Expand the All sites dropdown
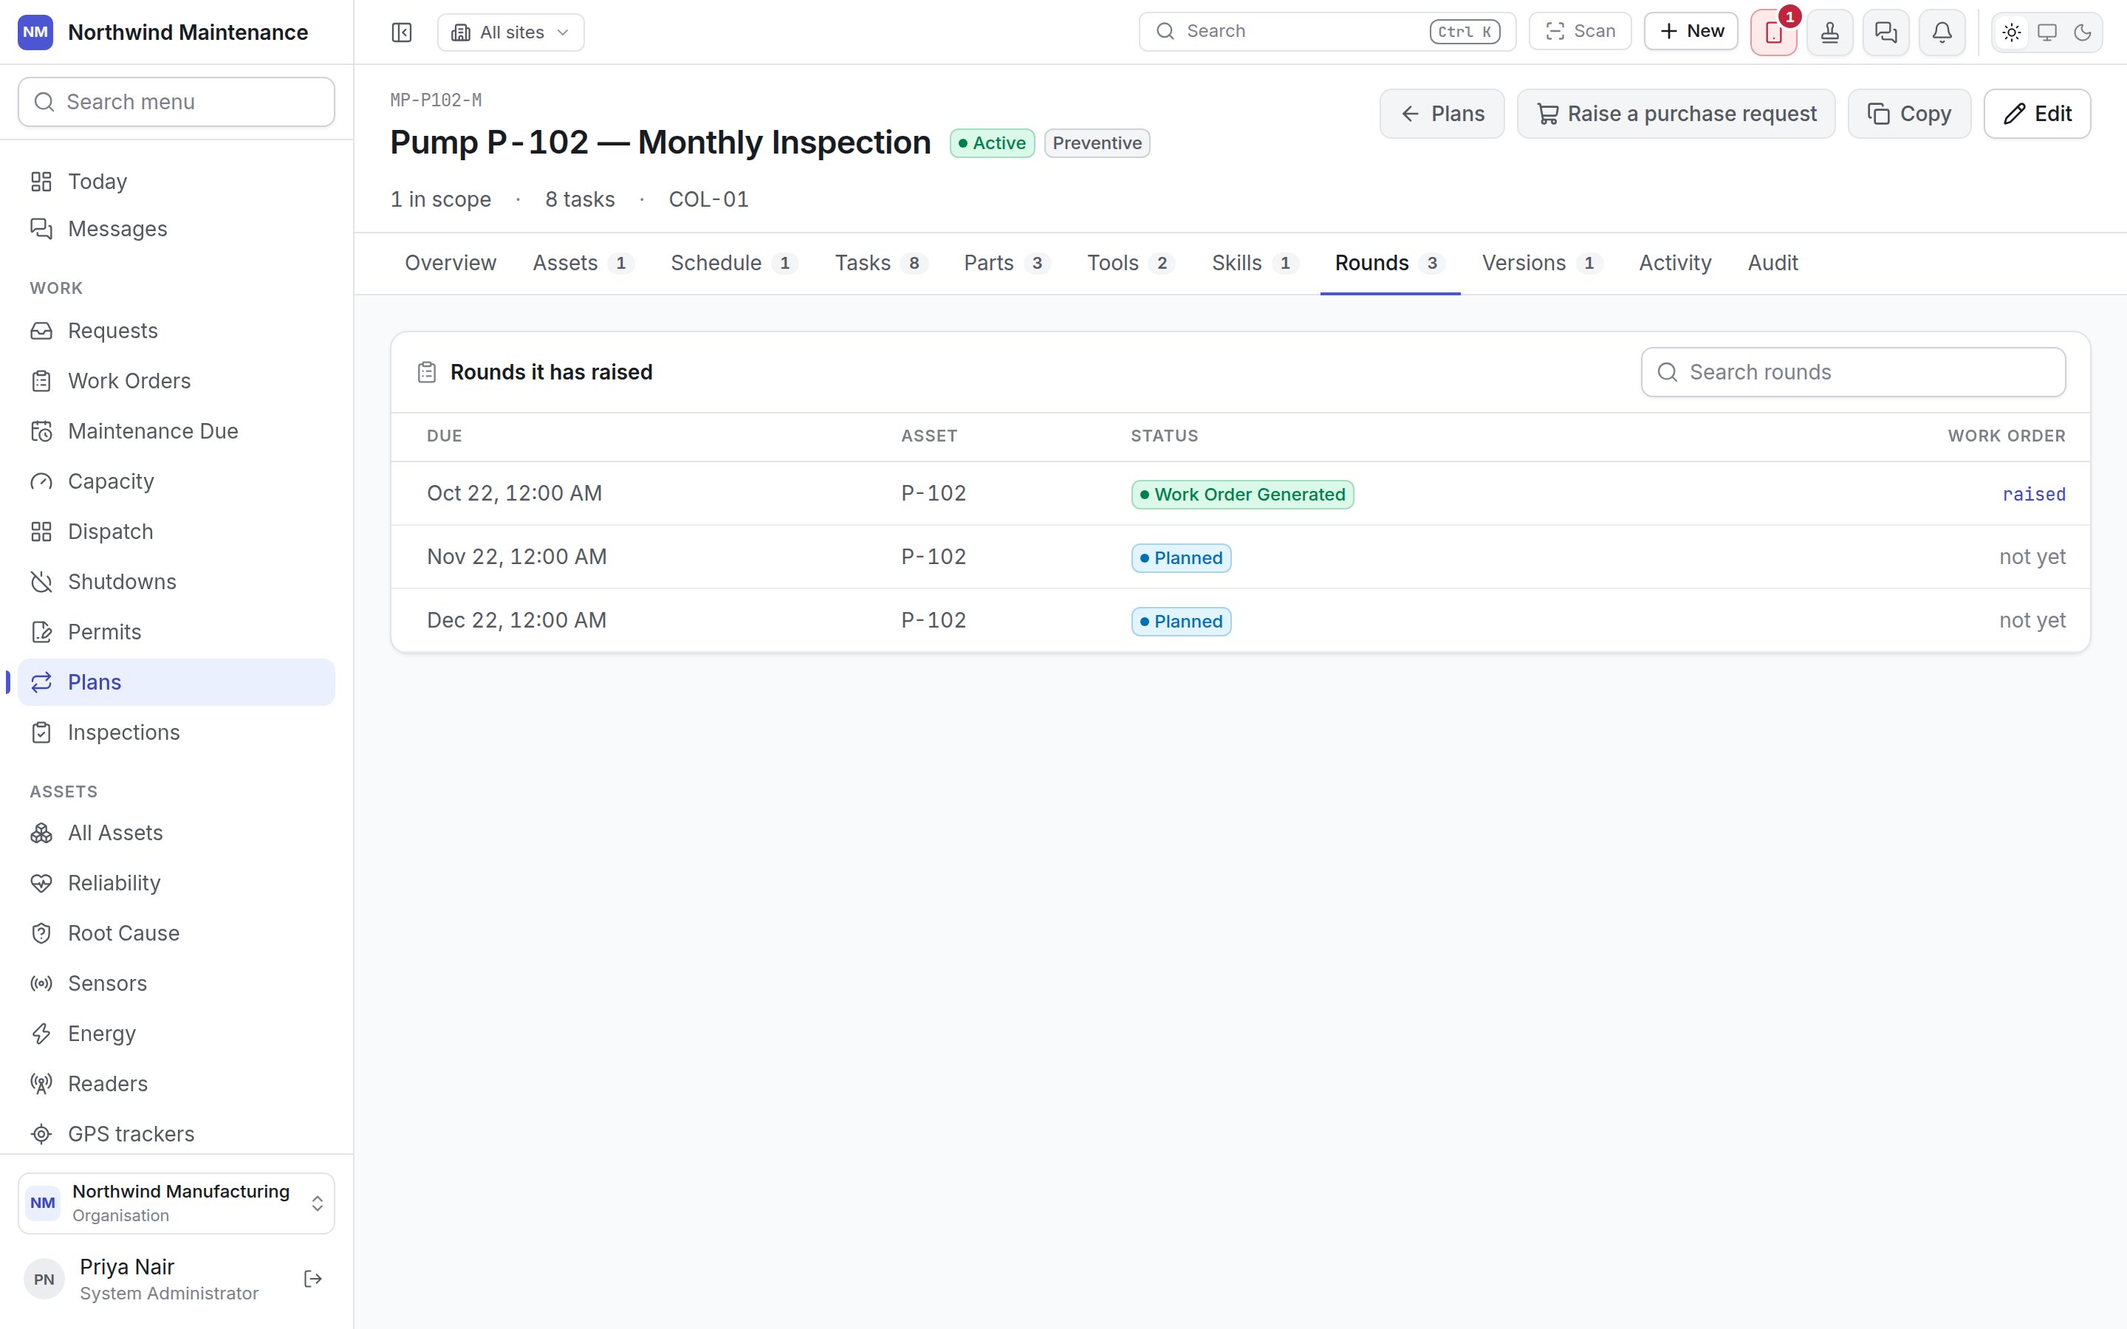 click(510, 32)
